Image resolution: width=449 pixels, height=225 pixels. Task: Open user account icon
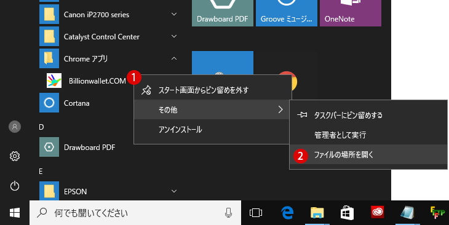(x=15, y=127)
